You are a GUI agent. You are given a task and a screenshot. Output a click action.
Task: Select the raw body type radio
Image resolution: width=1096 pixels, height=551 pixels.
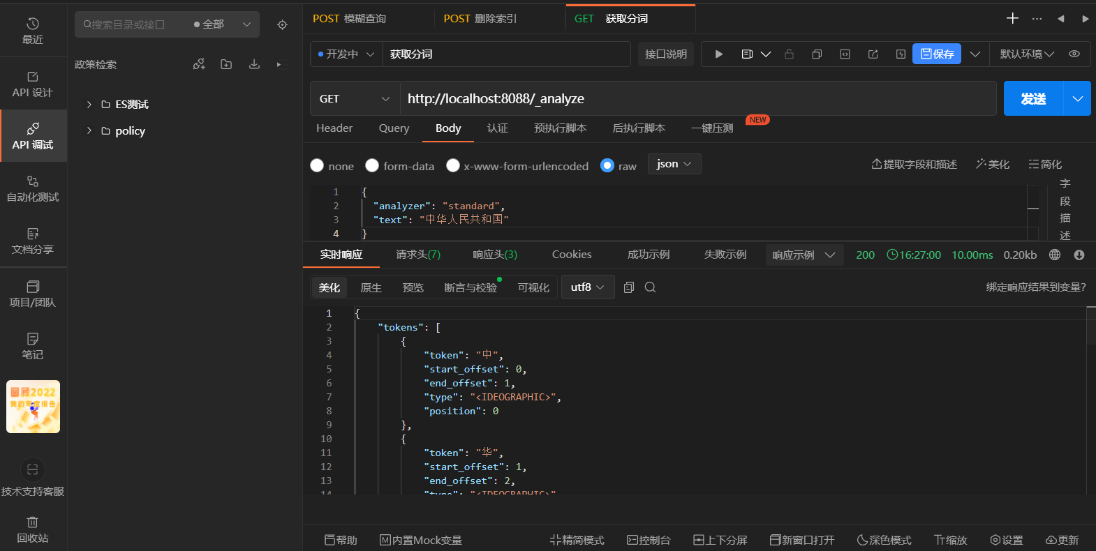click(x=607, y=165)
